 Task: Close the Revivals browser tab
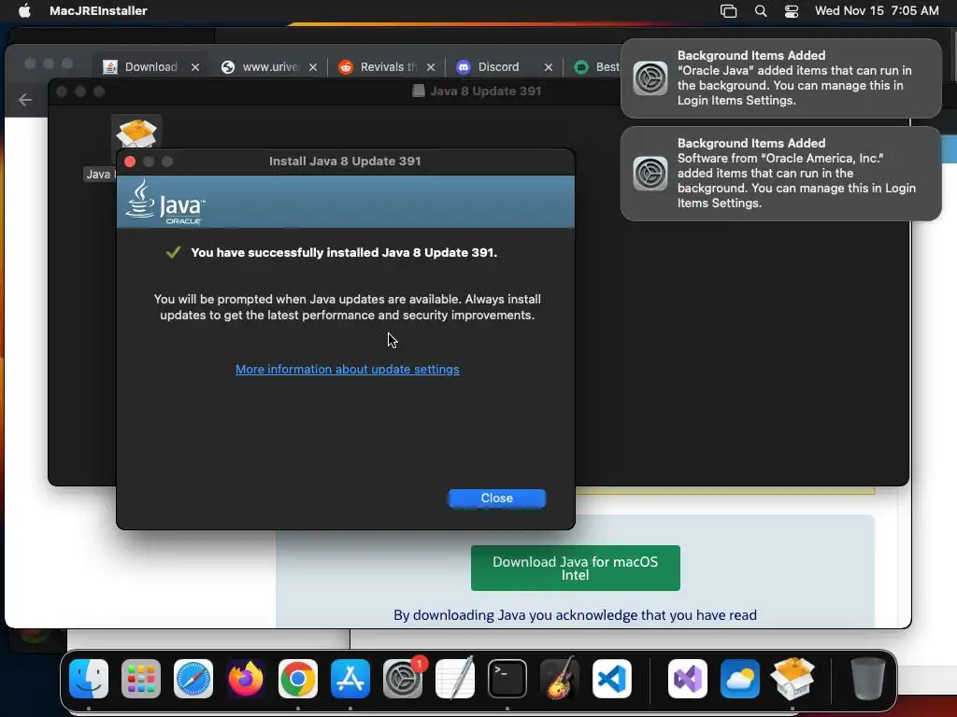click(431, 67)
